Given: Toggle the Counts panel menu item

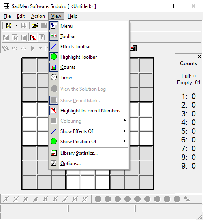Looking at the screenshot, I should (x=89, y=67).
